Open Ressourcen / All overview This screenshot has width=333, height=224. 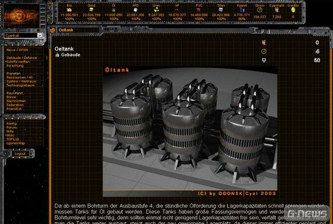(20, 77)
